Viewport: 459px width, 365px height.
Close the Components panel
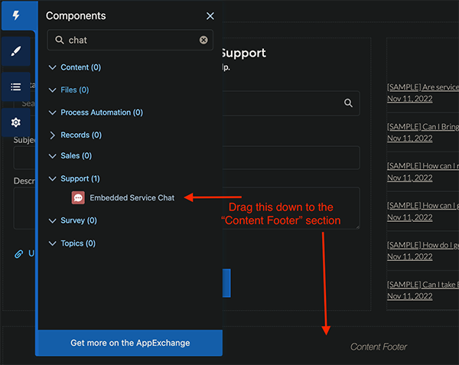coord(210,16)
